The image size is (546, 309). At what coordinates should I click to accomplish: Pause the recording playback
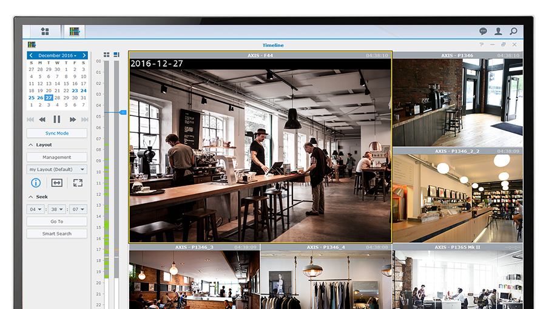coord(57,120)
